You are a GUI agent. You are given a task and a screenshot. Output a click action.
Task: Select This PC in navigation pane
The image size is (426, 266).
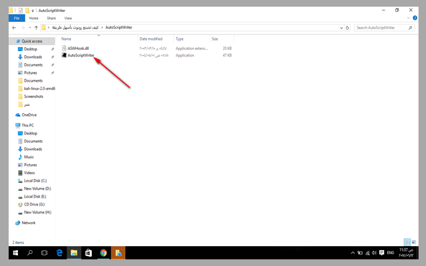click(27, 126)
